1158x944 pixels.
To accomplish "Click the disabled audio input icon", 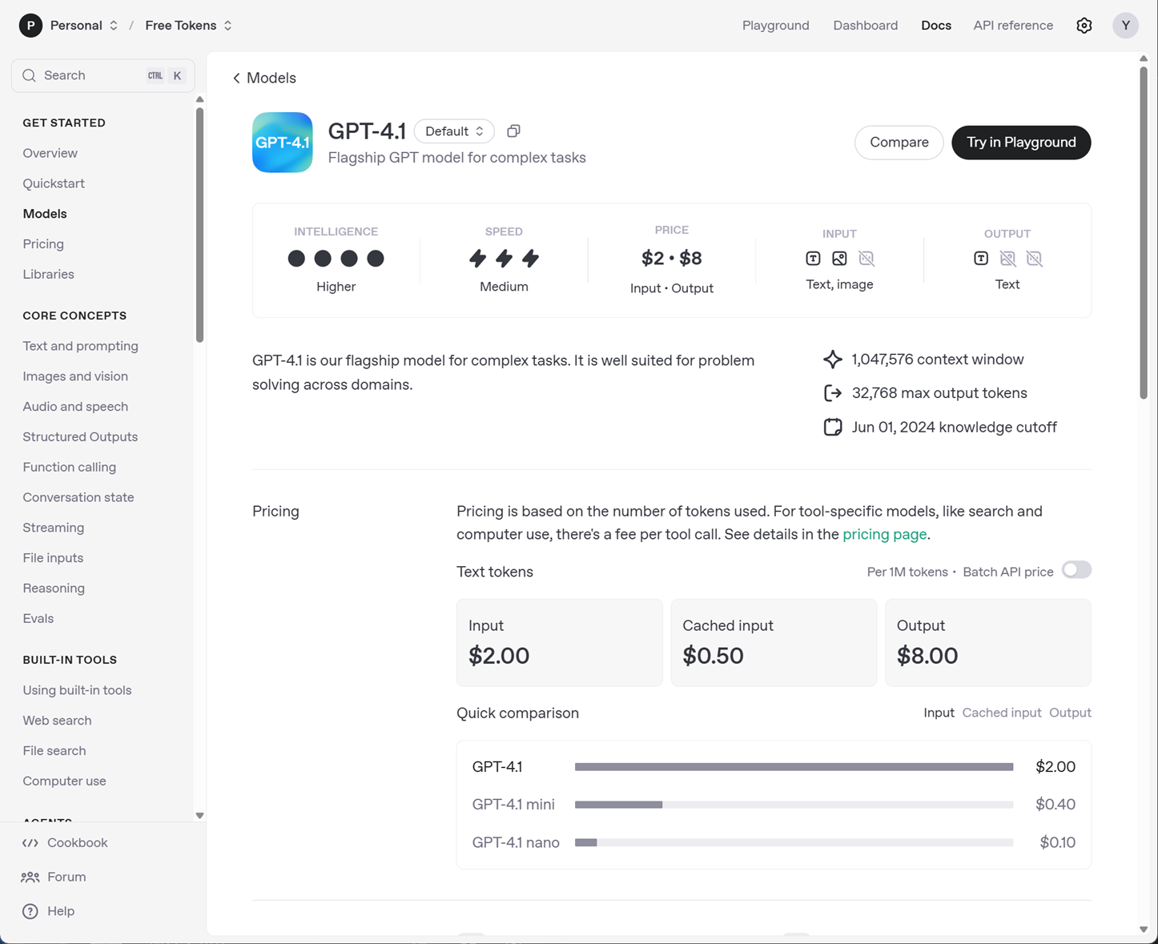I will pyautogui.click(x=866, y=258).
